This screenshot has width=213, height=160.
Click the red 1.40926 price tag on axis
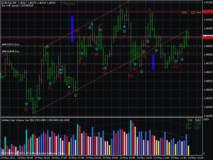[208, 38]
